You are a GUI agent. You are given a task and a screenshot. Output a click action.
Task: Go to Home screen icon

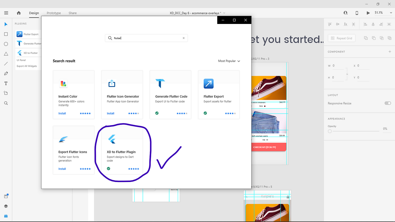[19, 13]
